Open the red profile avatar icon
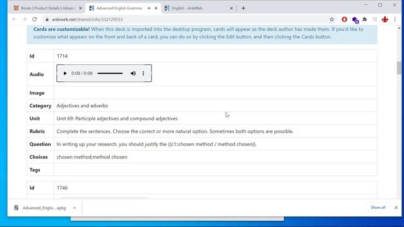The width and height of the screenshot is (404, 227). (385, 20)
